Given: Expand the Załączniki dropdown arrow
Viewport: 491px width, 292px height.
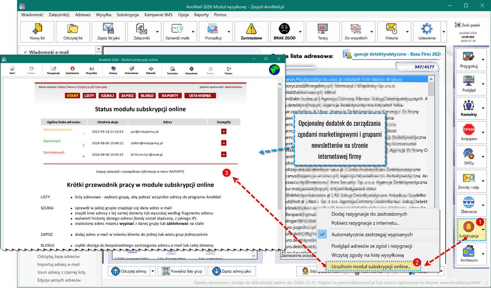Looking at the screenshot, I should pyautogui.click(x=157, y=32).
